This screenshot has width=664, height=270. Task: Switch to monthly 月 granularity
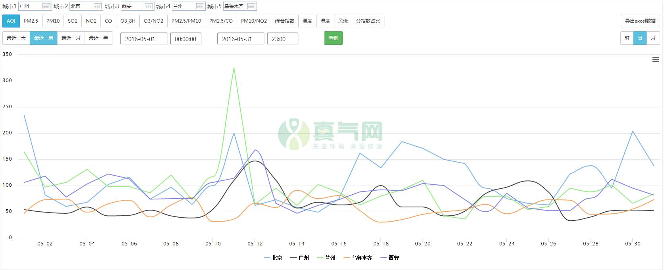tap(653, 38)
